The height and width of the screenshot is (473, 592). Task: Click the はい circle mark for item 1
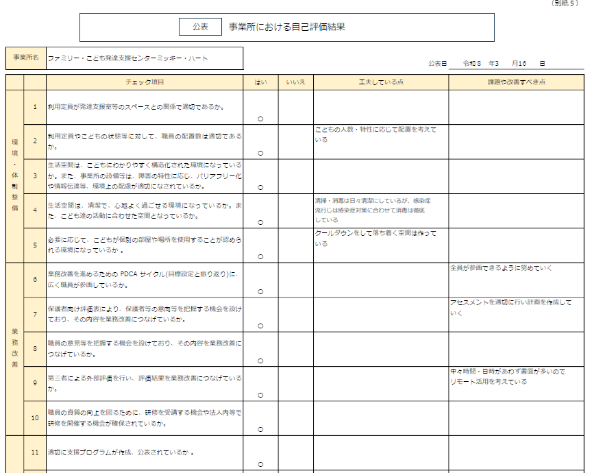coord(260,118)
